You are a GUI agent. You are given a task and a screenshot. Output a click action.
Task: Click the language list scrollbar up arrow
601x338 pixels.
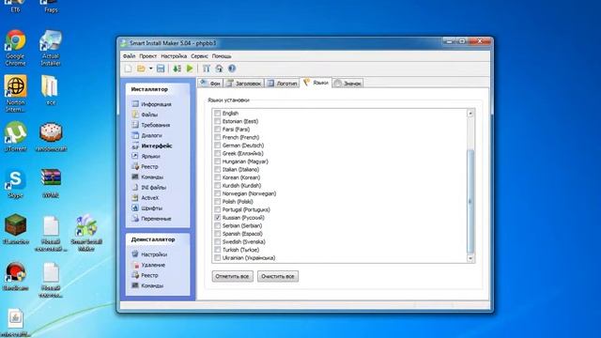tap(470, 114)
